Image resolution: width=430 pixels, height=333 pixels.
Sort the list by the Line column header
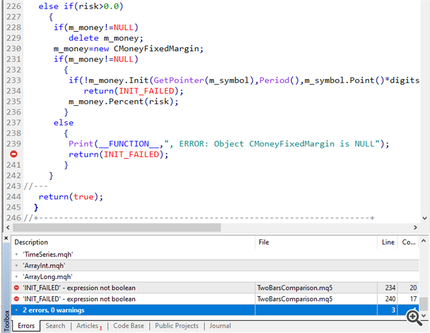388,242
